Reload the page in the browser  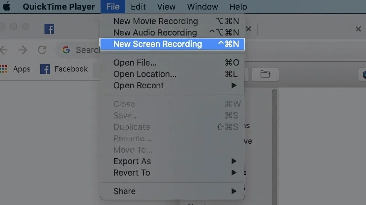coord(42,50)
